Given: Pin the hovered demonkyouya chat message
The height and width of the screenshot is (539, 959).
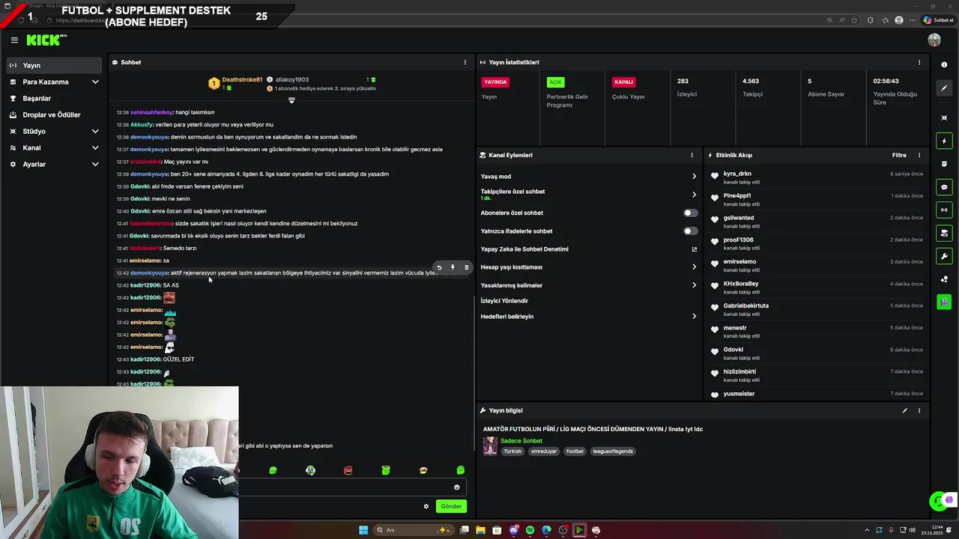Looking at the screenshot, I should [x=453, y=267].
